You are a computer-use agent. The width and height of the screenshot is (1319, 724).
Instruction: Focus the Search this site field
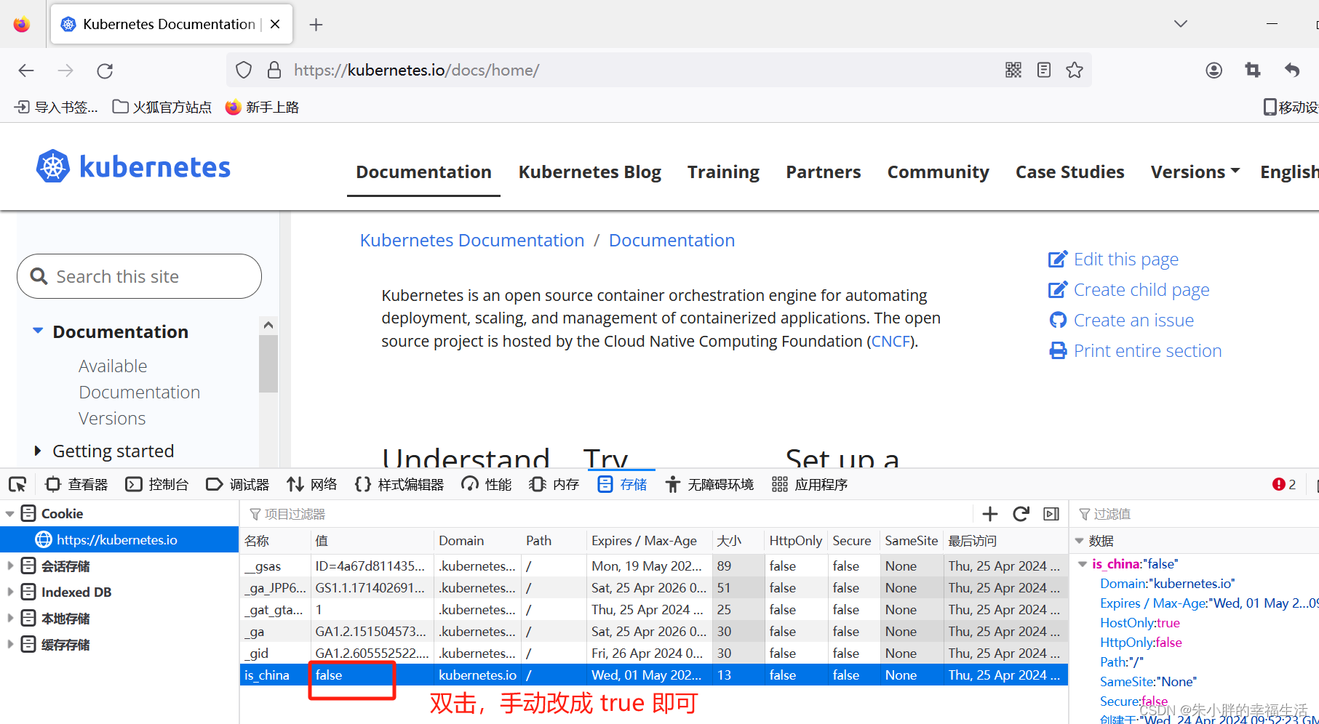point(139,276)
